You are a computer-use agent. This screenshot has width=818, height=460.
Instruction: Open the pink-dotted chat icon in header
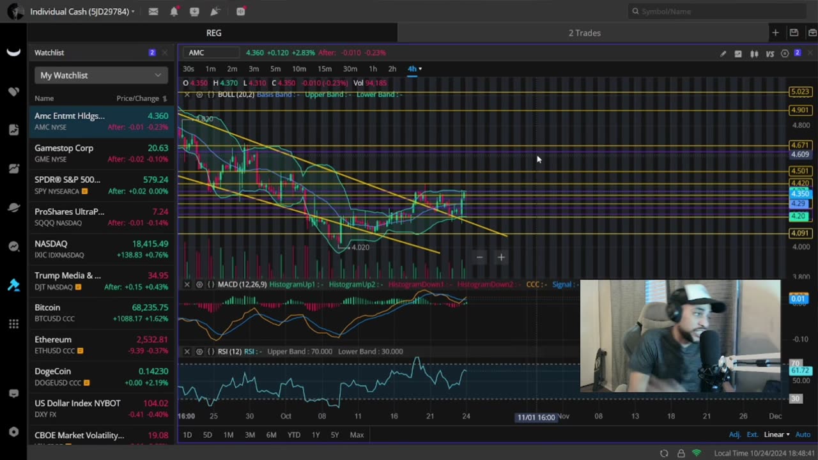click(241, 11)
